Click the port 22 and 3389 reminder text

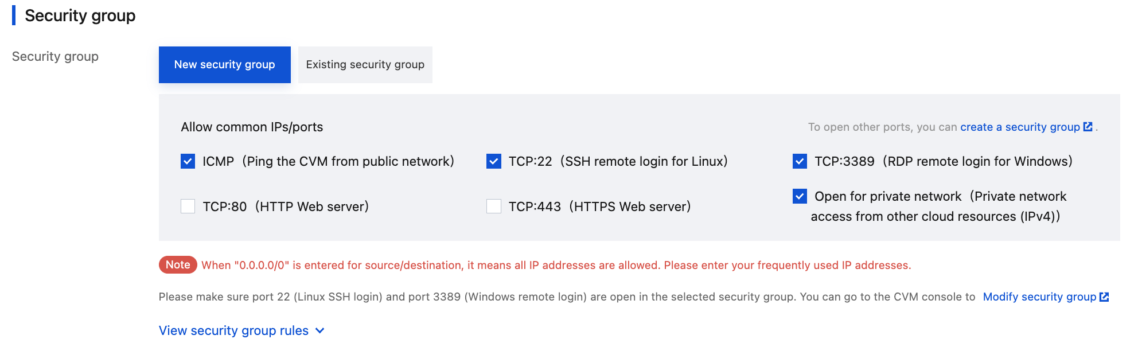coord(566,297)
